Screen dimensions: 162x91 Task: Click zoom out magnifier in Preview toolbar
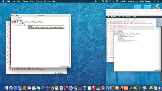tap(115, 13)
